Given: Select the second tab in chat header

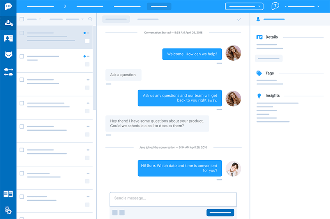Looking at the screenshot, I should click(x=148, y=19).
